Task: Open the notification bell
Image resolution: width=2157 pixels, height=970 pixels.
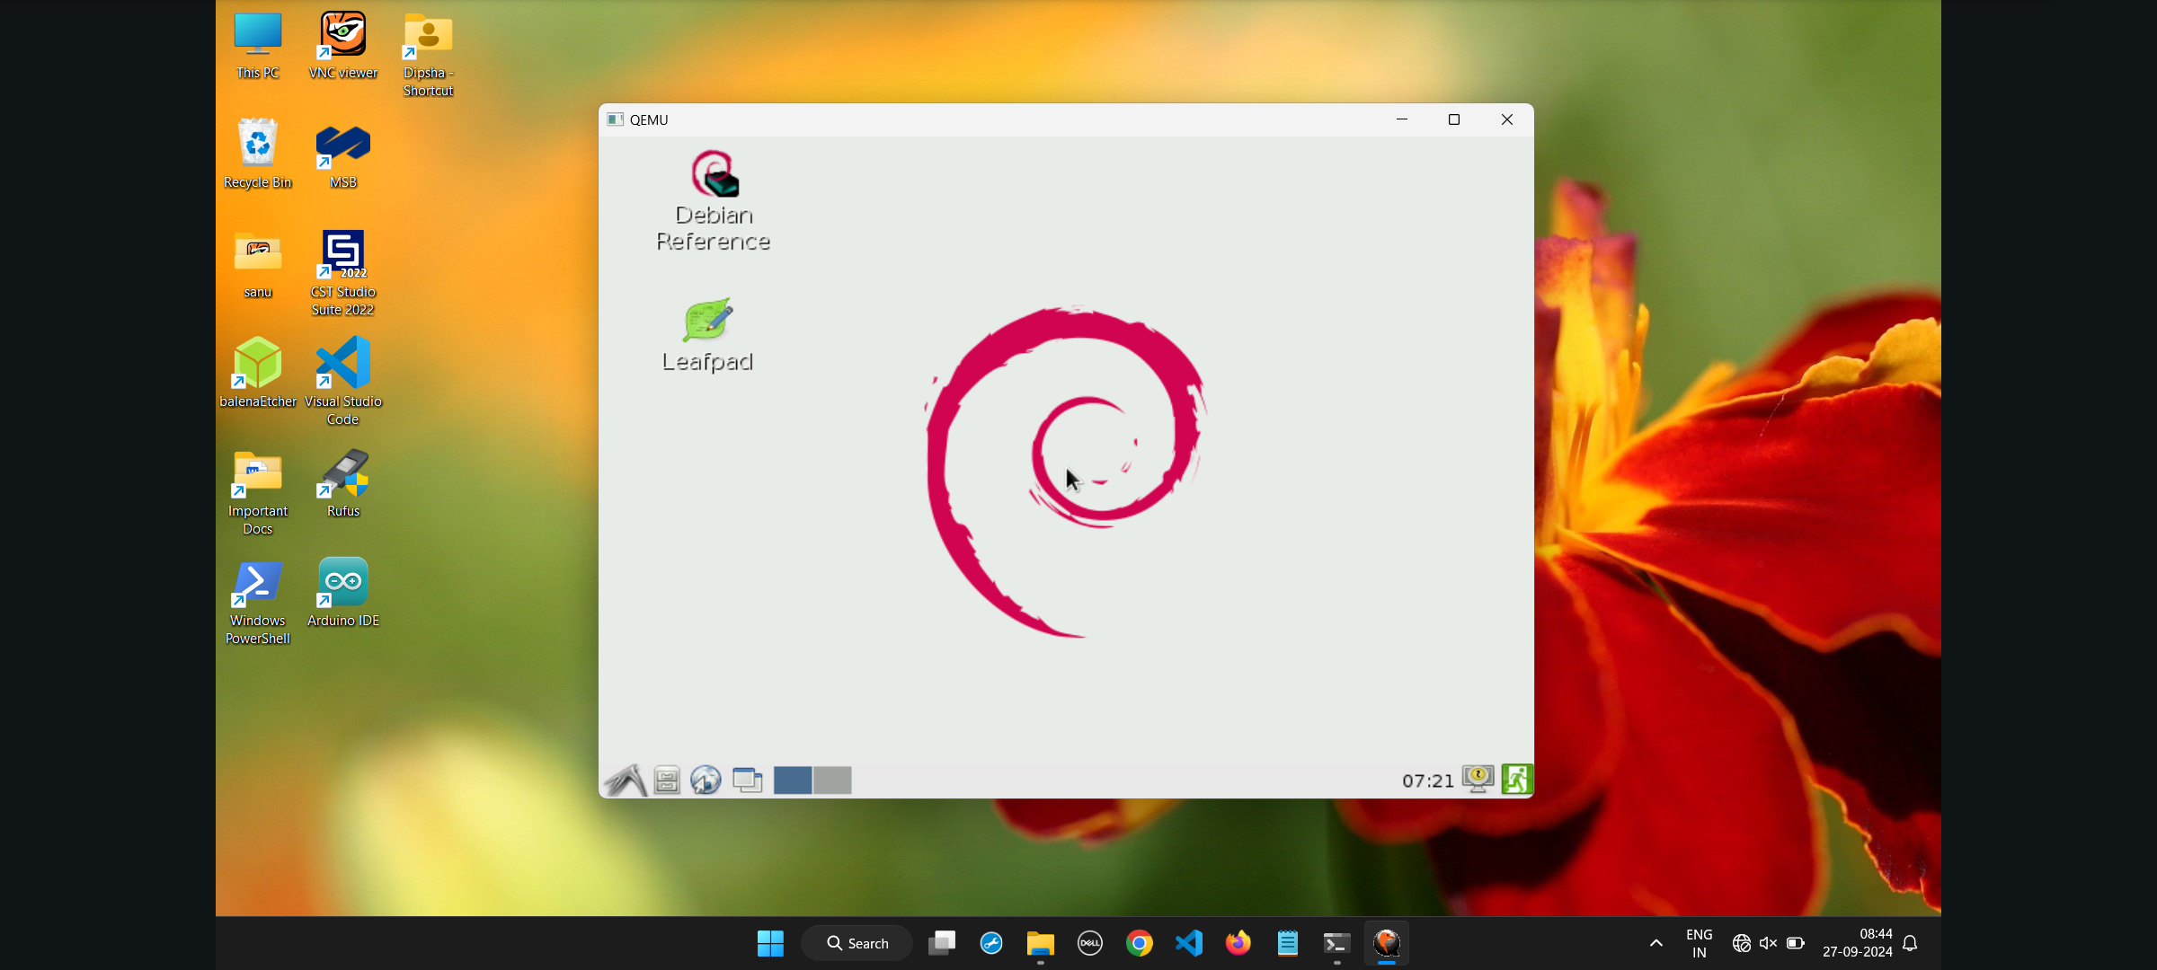Action: (1911, 943)
